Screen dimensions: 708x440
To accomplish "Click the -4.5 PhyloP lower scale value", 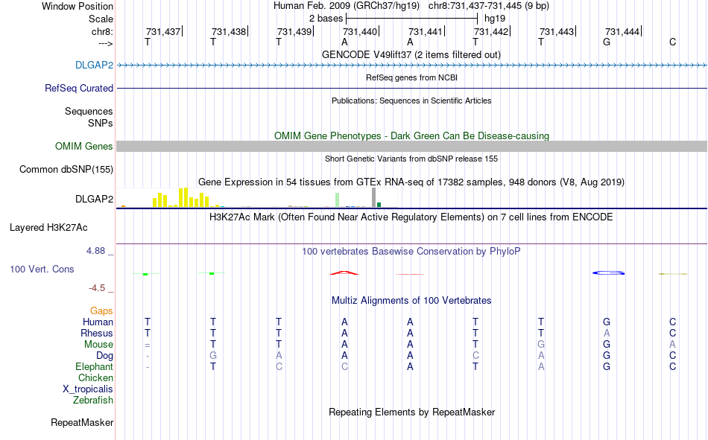I will click(97, 288).
